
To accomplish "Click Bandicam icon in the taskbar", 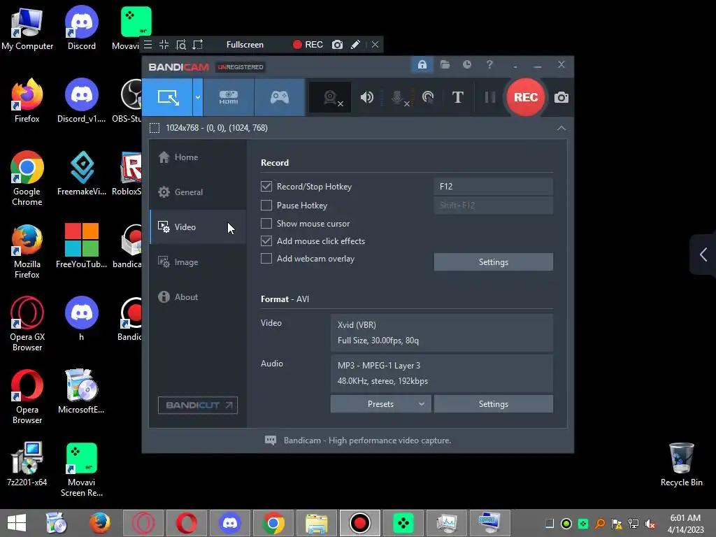I will (x=359, y=523).
